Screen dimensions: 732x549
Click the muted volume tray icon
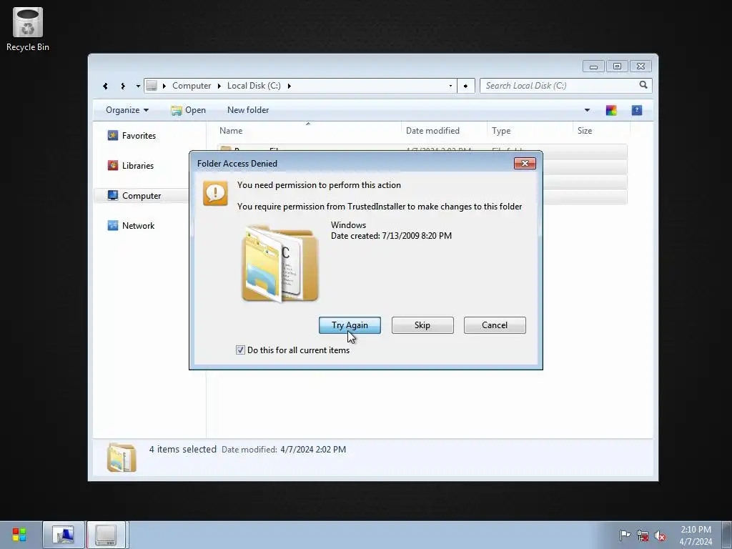tap(660, 535)
